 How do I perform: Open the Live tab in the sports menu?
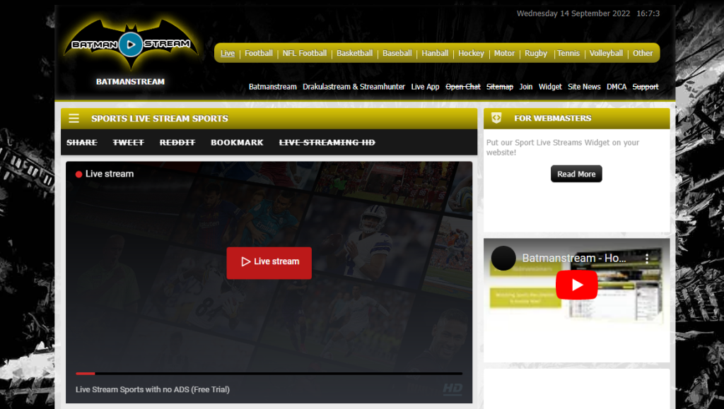click(x=228, y=54)
